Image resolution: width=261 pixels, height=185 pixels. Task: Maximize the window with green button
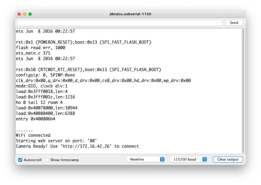[30, 14]
